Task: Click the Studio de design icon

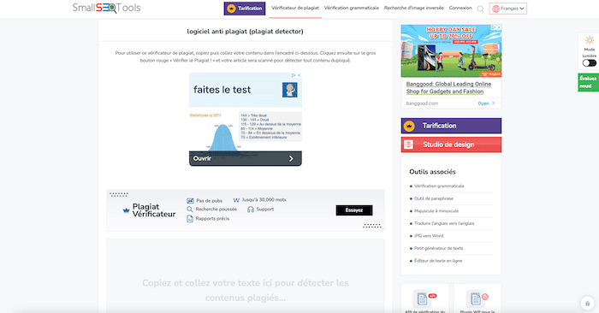Action: pyautogui.click(x=409, y=145)
